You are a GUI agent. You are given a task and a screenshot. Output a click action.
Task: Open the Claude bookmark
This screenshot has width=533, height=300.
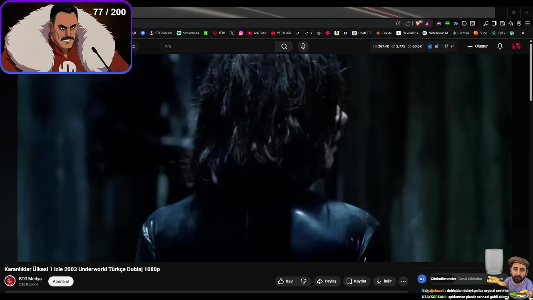[384, 33]
